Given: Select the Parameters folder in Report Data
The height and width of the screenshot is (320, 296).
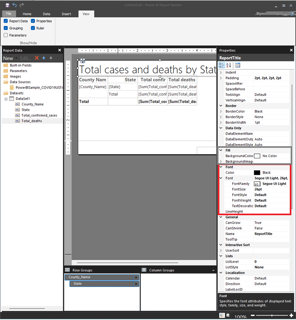Looking at the screenshot, I should click(18, 71).
